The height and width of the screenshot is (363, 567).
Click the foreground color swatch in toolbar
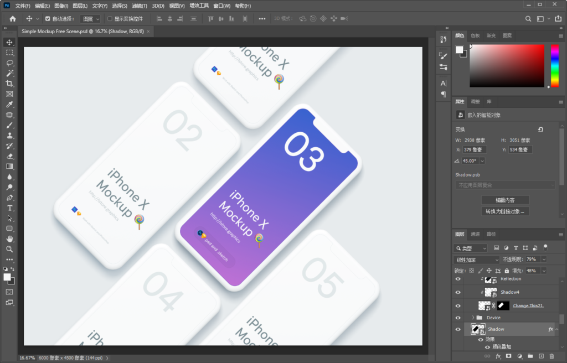7,277
